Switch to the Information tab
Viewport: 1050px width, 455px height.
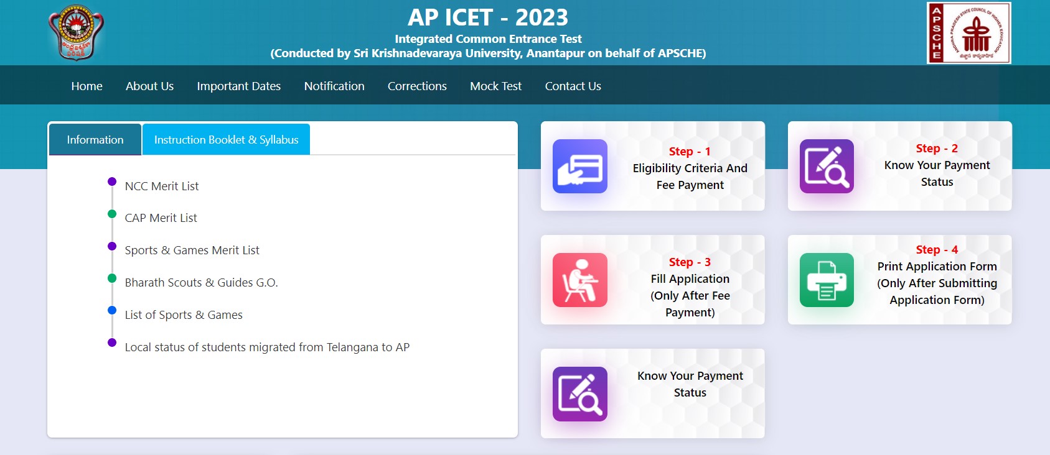pos(95,139)
